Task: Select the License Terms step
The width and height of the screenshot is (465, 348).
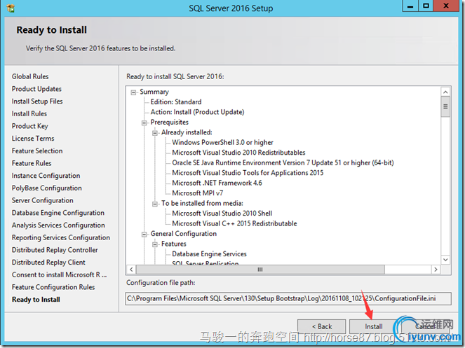Action: pyautogui.click(x=33, y=139)
